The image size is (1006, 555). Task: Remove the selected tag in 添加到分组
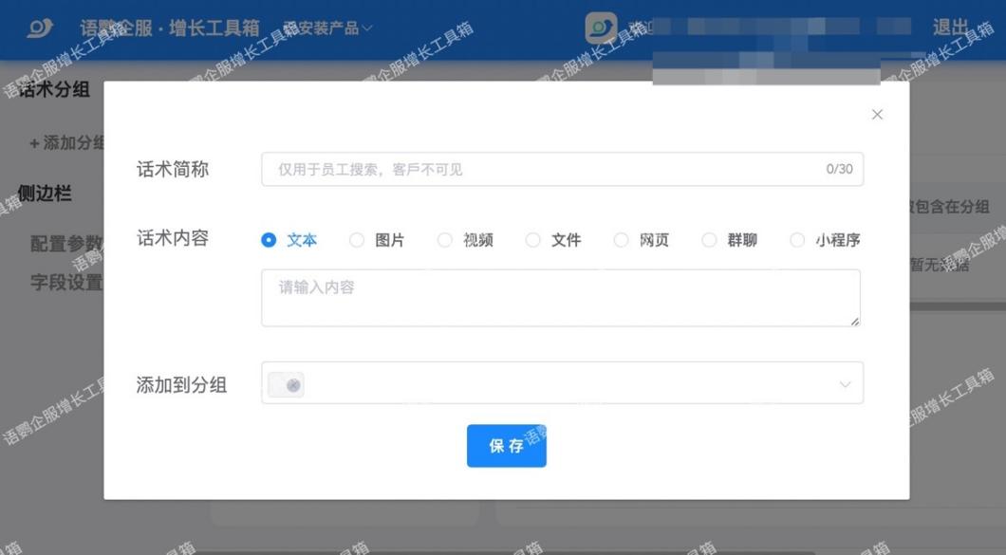click(293, 385)
